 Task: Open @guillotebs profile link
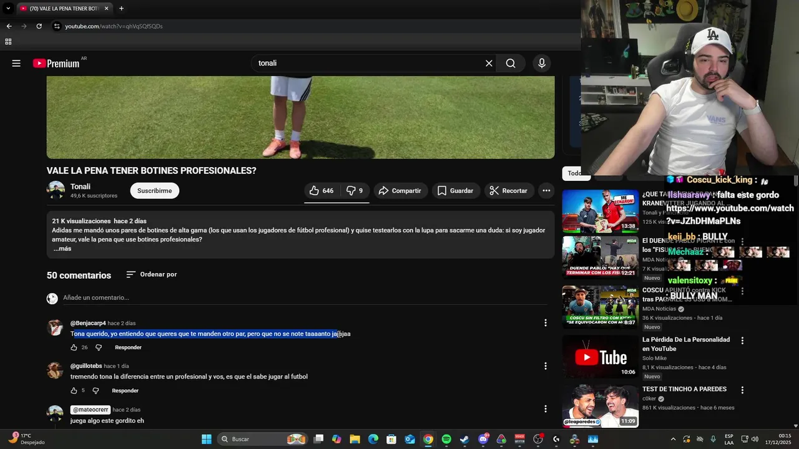86,366
